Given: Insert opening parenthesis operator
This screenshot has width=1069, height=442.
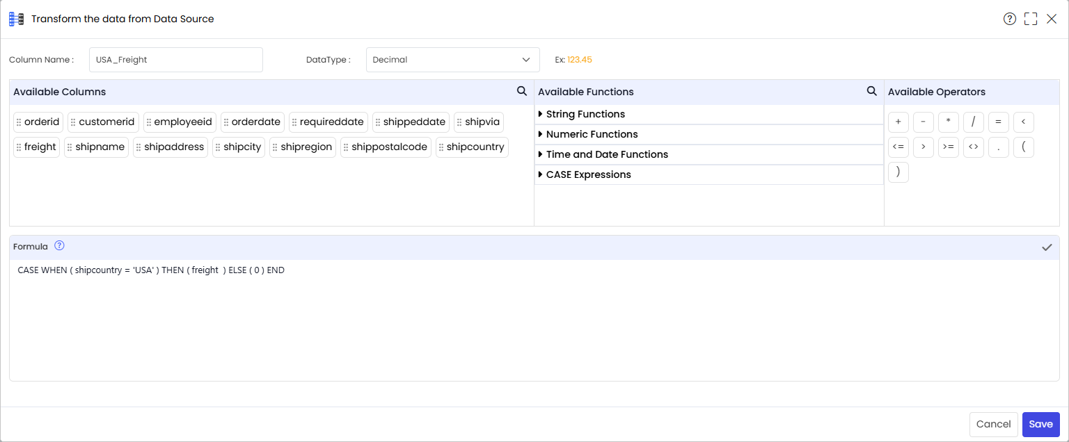Looking at the screenshot, I should tap(1024, 147).
